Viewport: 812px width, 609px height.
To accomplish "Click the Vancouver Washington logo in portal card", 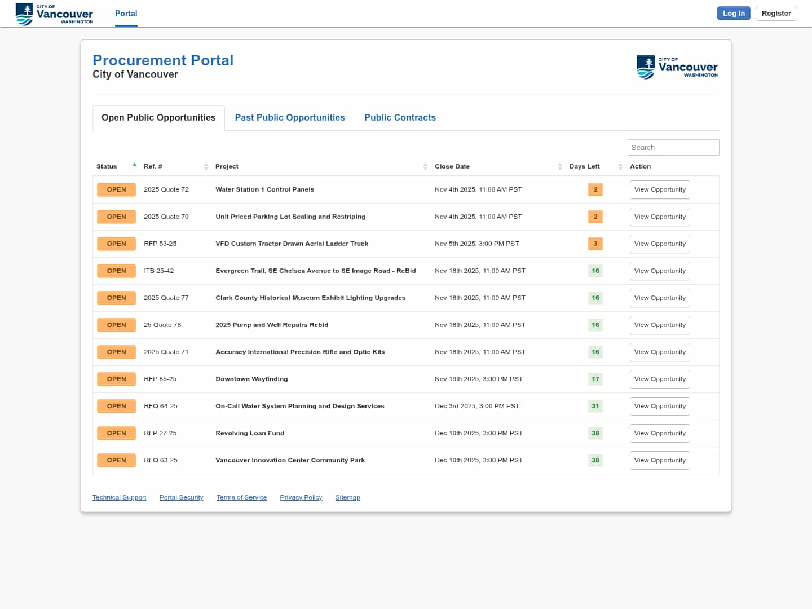I will point(677,67).
